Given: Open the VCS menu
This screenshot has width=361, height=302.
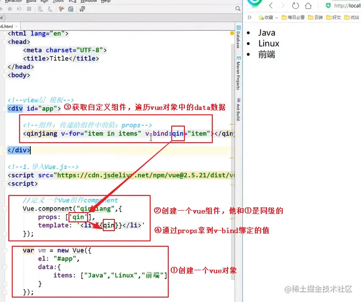Looking at the screenshot, I should [72, 1].
